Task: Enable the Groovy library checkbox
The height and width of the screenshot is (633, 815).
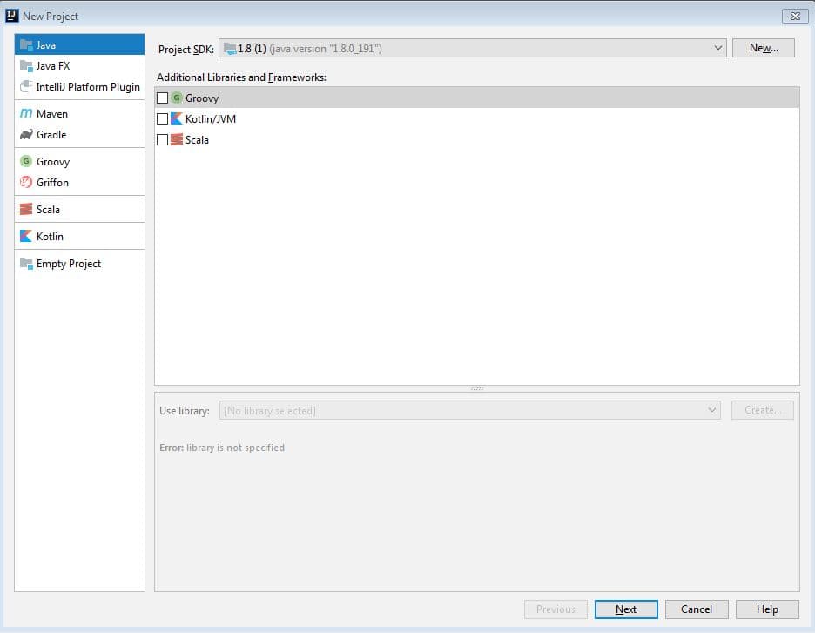Action: pos(162,98)
